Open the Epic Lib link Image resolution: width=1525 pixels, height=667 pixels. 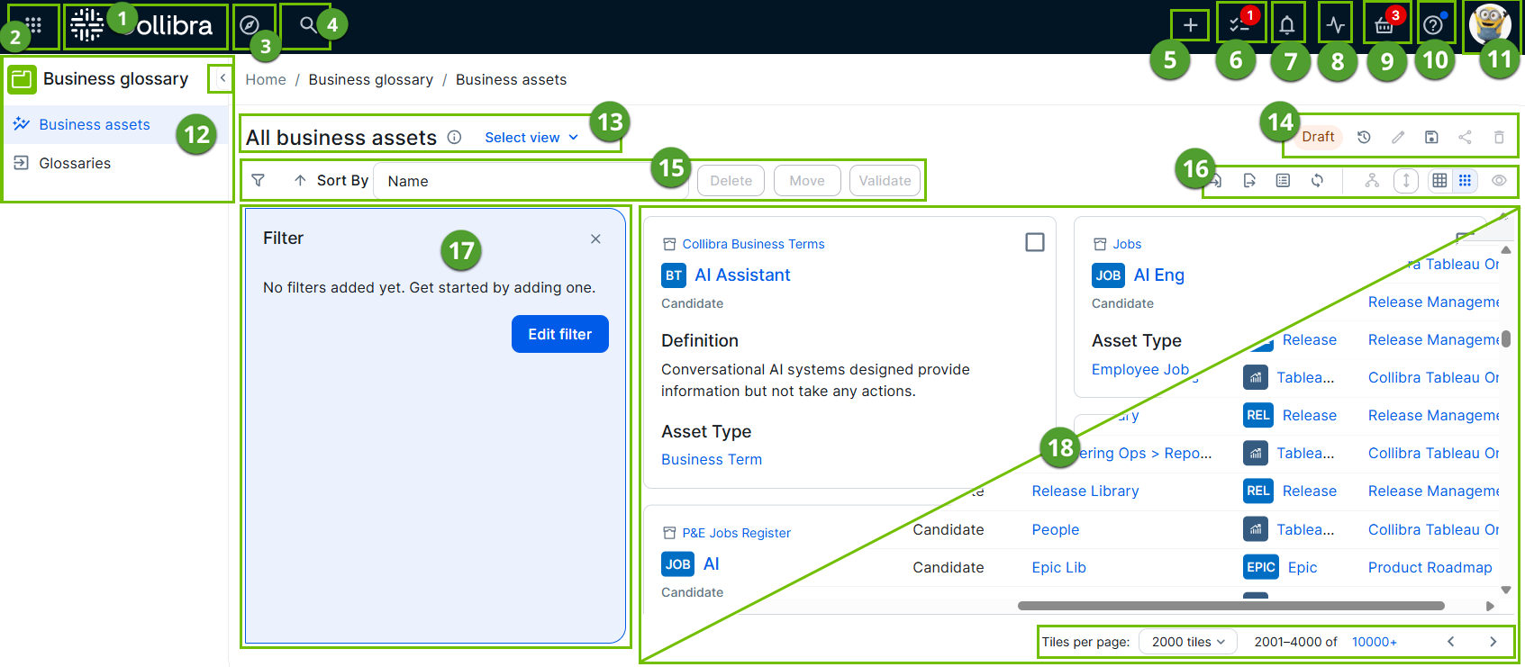click(x=1059, y=567)
